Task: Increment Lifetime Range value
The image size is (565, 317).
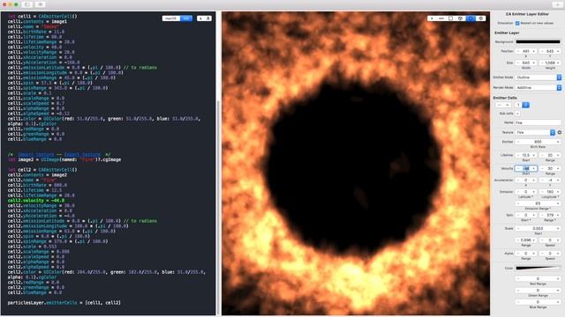Action: [558, 155]
